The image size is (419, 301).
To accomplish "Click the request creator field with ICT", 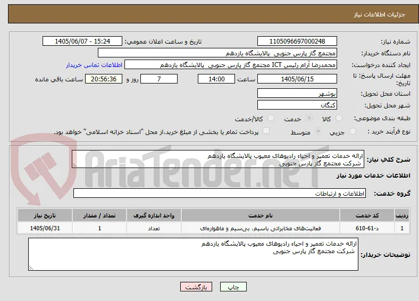I will [231, 65].
